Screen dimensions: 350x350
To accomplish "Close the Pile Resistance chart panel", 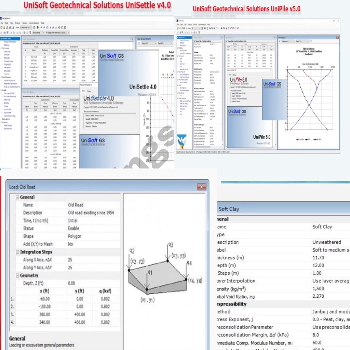I will click(x=337, y=38).
